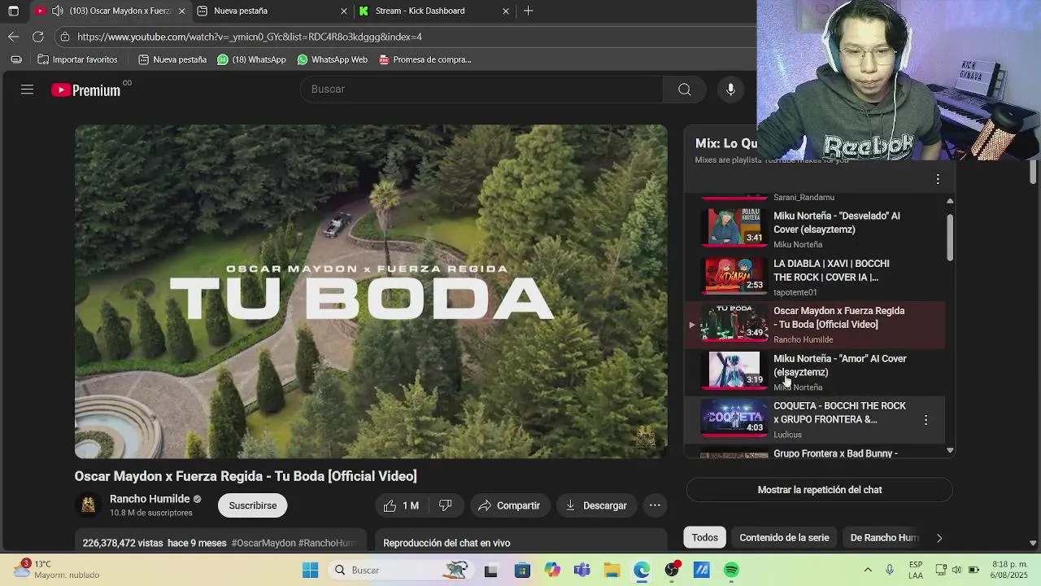Open Nueva pestaña bookmark
The image size is (1041, 586).
click(x=172, y=59)
